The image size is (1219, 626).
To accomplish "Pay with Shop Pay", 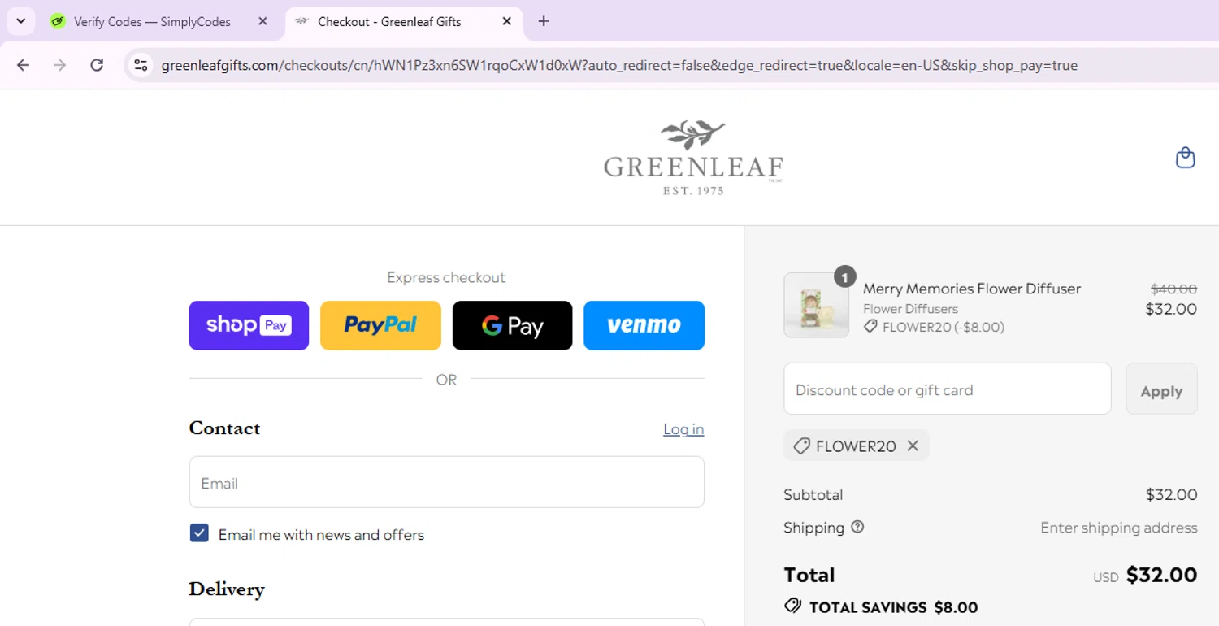I will [249, 325].
